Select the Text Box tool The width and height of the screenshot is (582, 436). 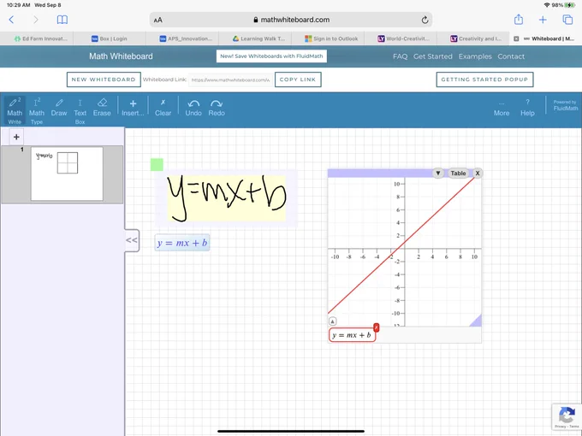80,110
